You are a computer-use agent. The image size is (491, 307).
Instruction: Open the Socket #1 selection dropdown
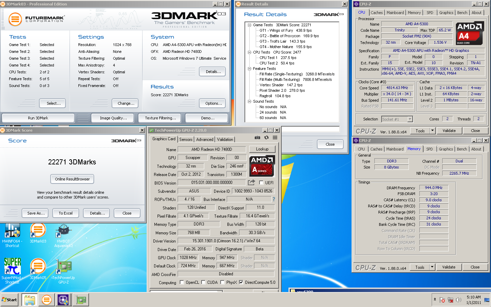pyautogui.click(x=410, y=119)
